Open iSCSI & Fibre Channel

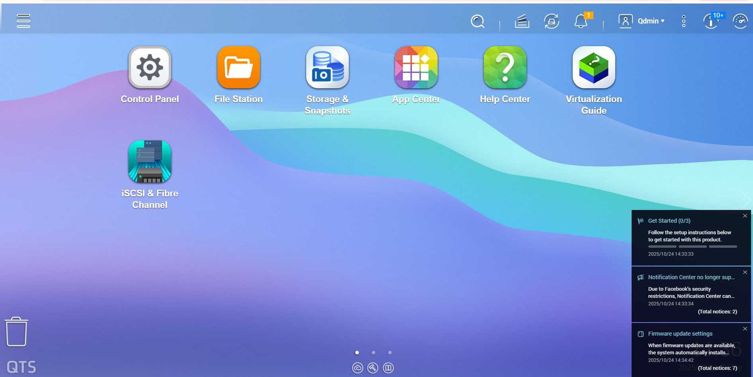(149, 162)
